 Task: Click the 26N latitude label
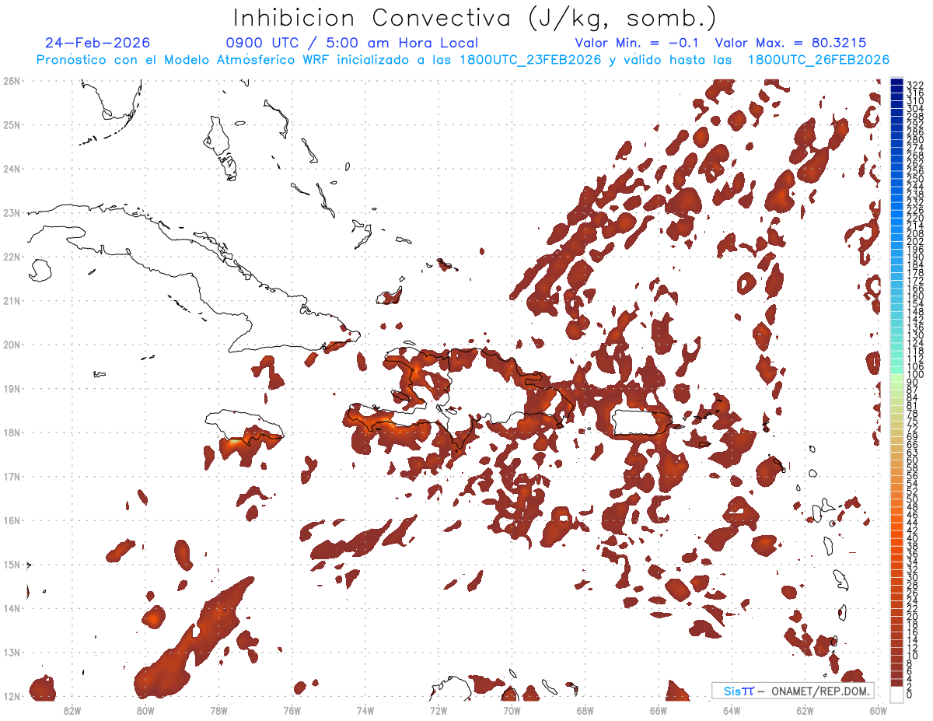click(11, 80)
